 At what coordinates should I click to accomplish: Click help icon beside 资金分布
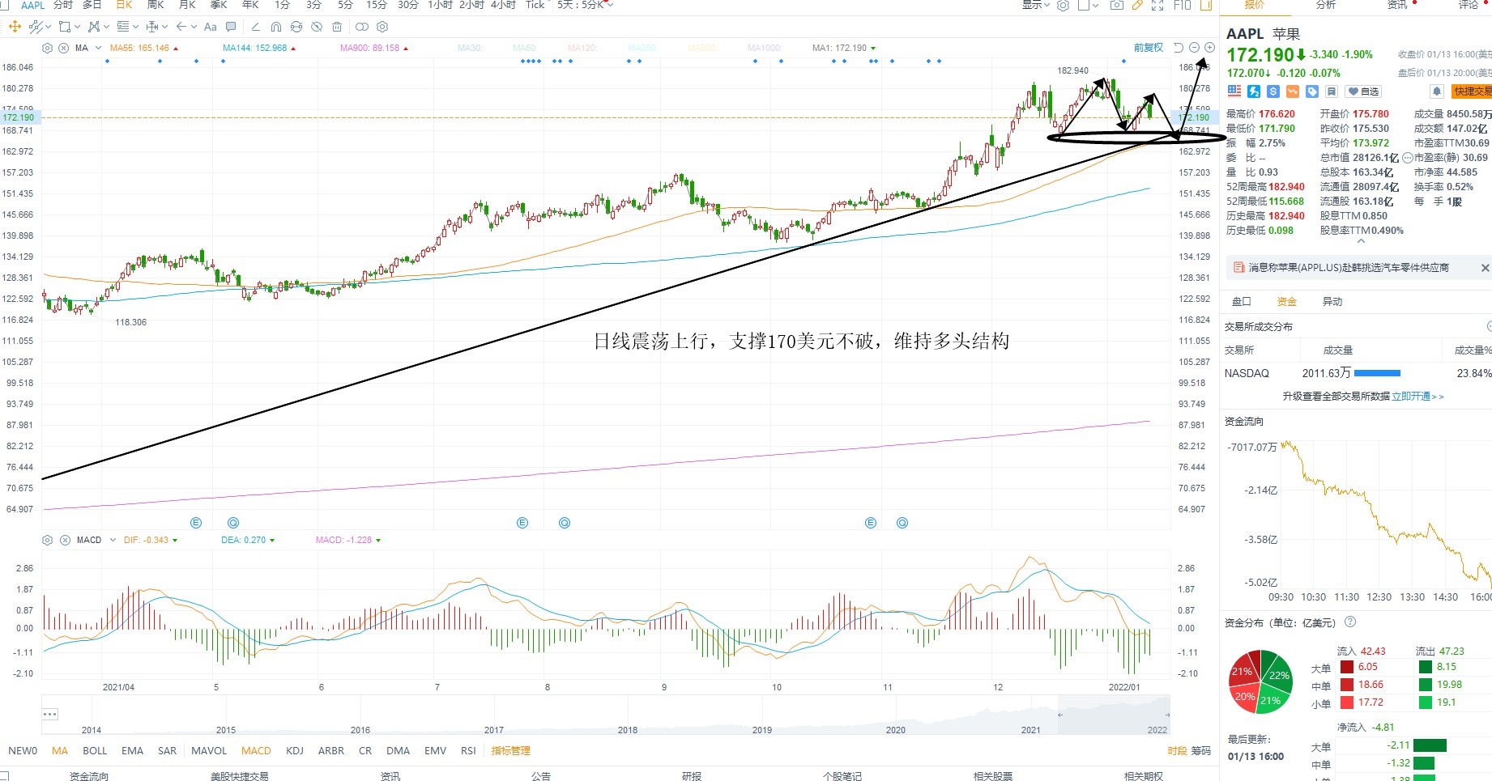click(x=1350, y=622)
